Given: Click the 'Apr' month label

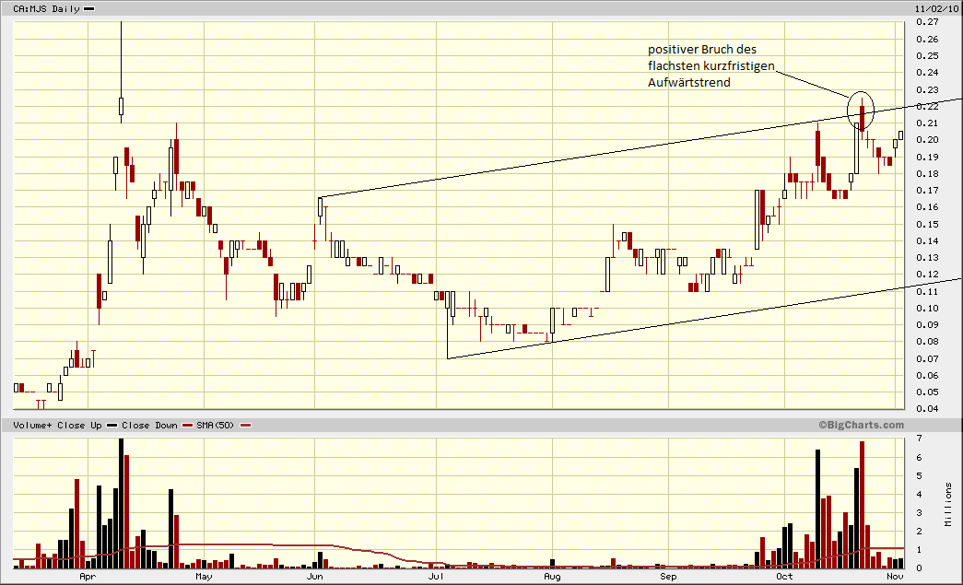Looking at the screenshot, I should coord(88,577).
